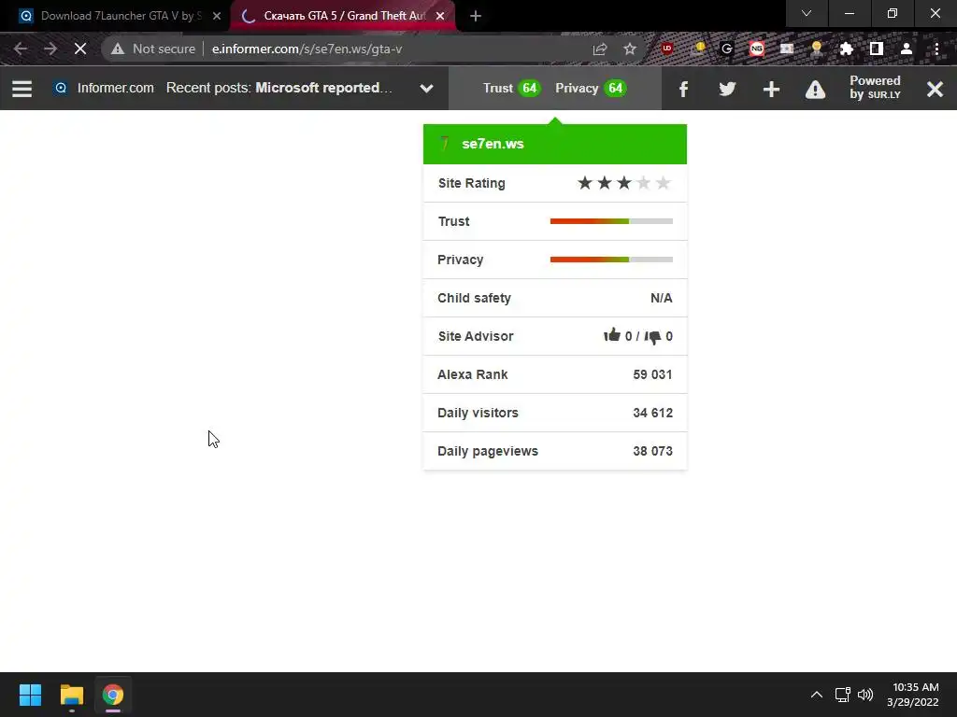Open the Grammarly G extension icon
The width and height of the screenshot is (957, 717).
coord(726,49)
